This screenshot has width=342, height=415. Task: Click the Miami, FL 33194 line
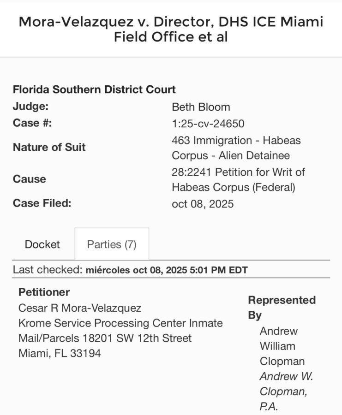[x=60, y=353]
